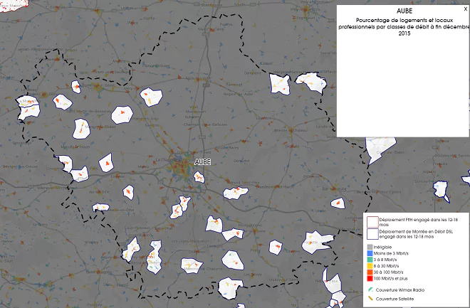Click the Couverture Satellite legend icon
Viewport: 470px width, 308px height.
click(x=370, y=299)
